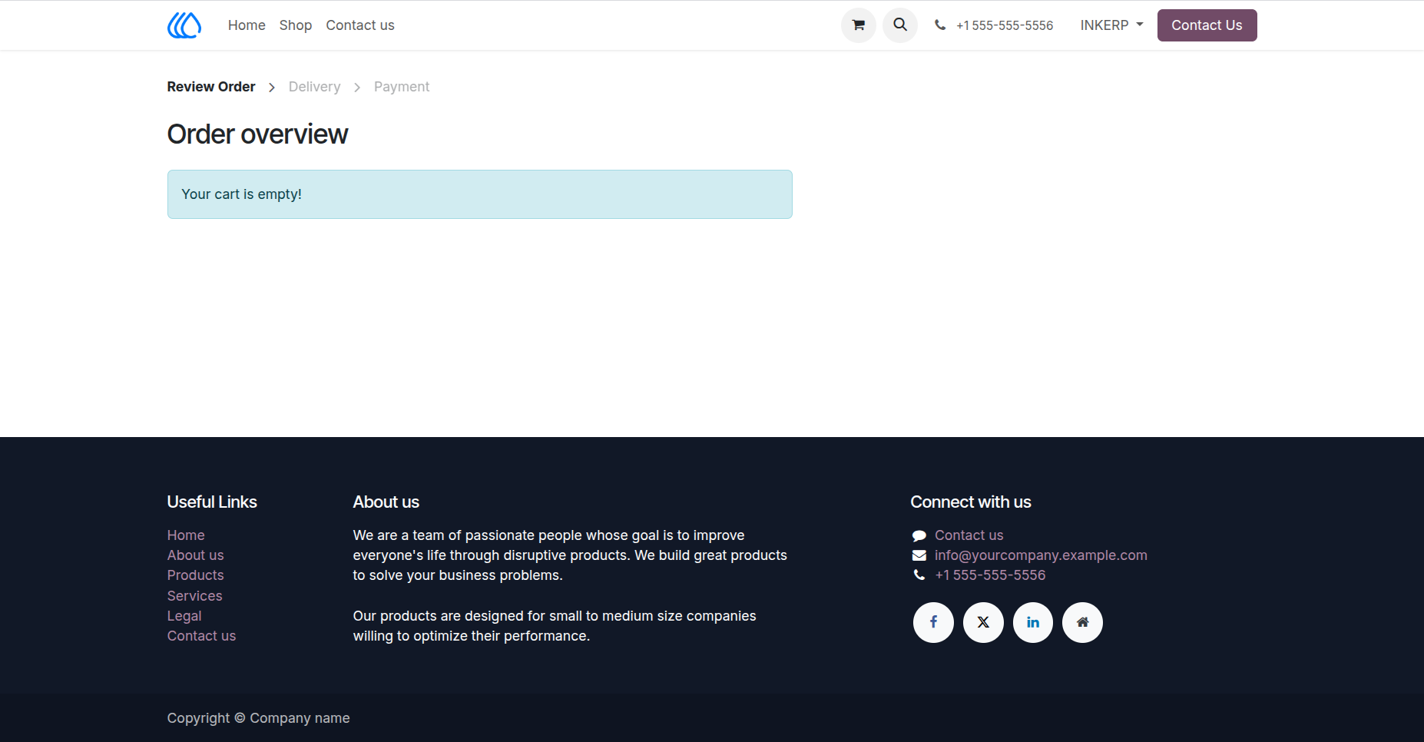Go to Home in the top navigation
The height and width of the screenshot is (742, 1424).
(247, 25)
